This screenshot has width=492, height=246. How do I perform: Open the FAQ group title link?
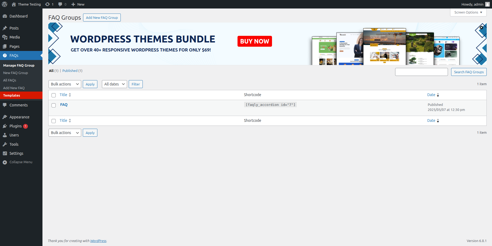coord(64,105)
